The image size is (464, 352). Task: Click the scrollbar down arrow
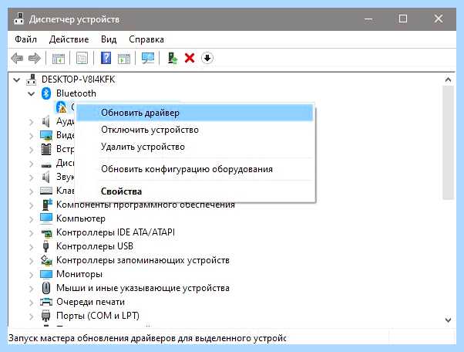[x=448, y=320]
